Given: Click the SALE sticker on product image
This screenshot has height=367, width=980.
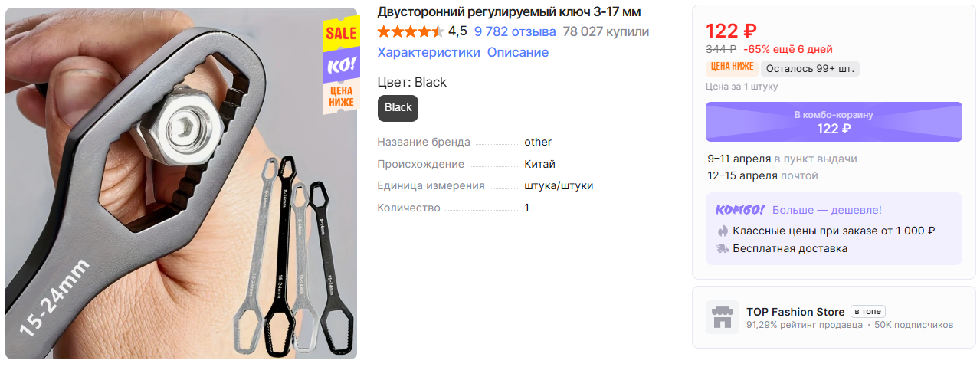Looking at the screenshot, I should pos(341,33).
